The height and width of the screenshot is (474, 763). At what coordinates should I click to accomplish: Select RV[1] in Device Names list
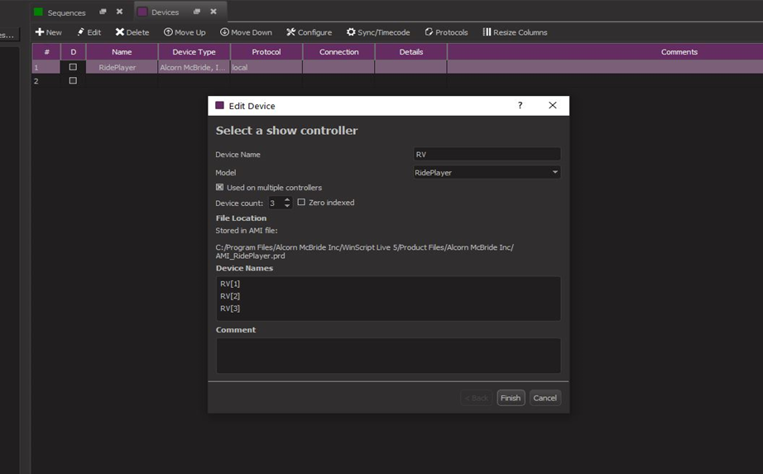pos(230,284)
